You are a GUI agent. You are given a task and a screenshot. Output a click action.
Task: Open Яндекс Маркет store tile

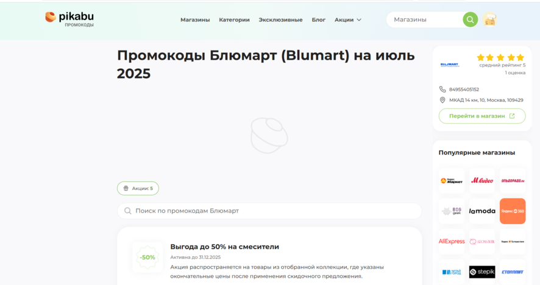pos(452,181)
